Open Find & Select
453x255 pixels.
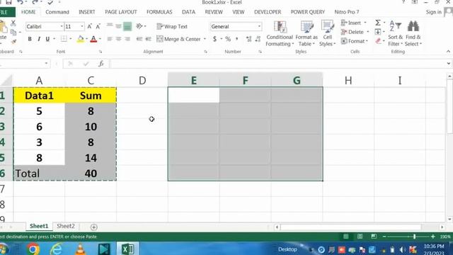[x=413, y=33]
